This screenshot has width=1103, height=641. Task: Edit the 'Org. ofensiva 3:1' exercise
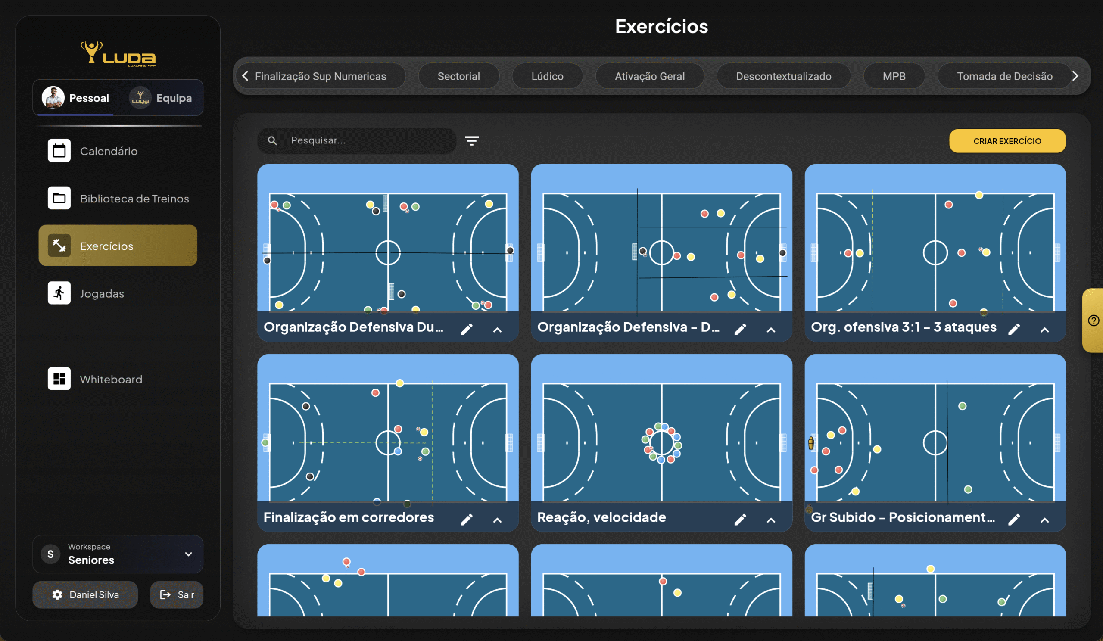1014,329
